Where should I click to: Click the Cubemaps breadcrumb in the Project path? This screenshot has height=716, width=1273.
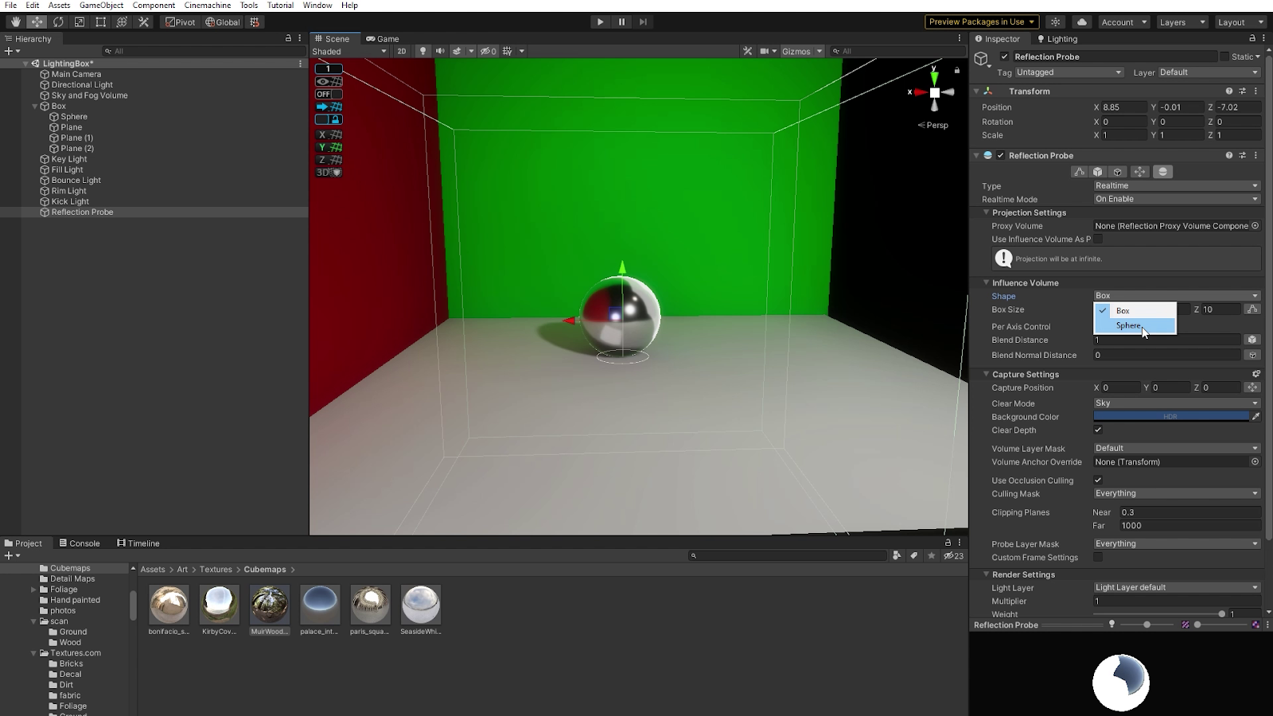pyautogui.click(x=264, y=570)
